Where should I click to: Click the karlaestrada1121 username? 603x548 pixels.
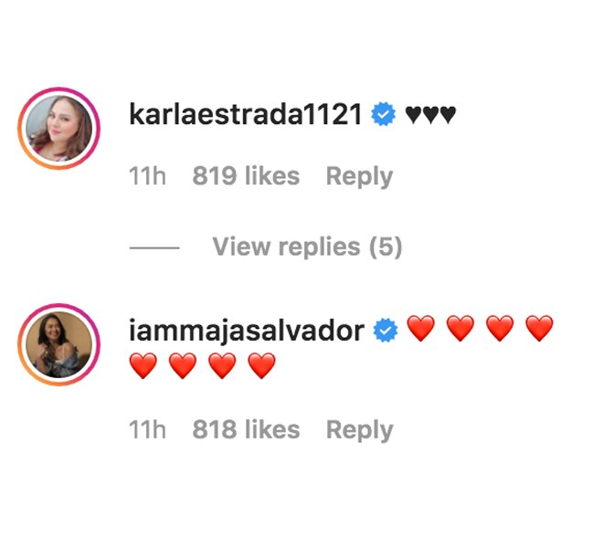click(246, 114)
